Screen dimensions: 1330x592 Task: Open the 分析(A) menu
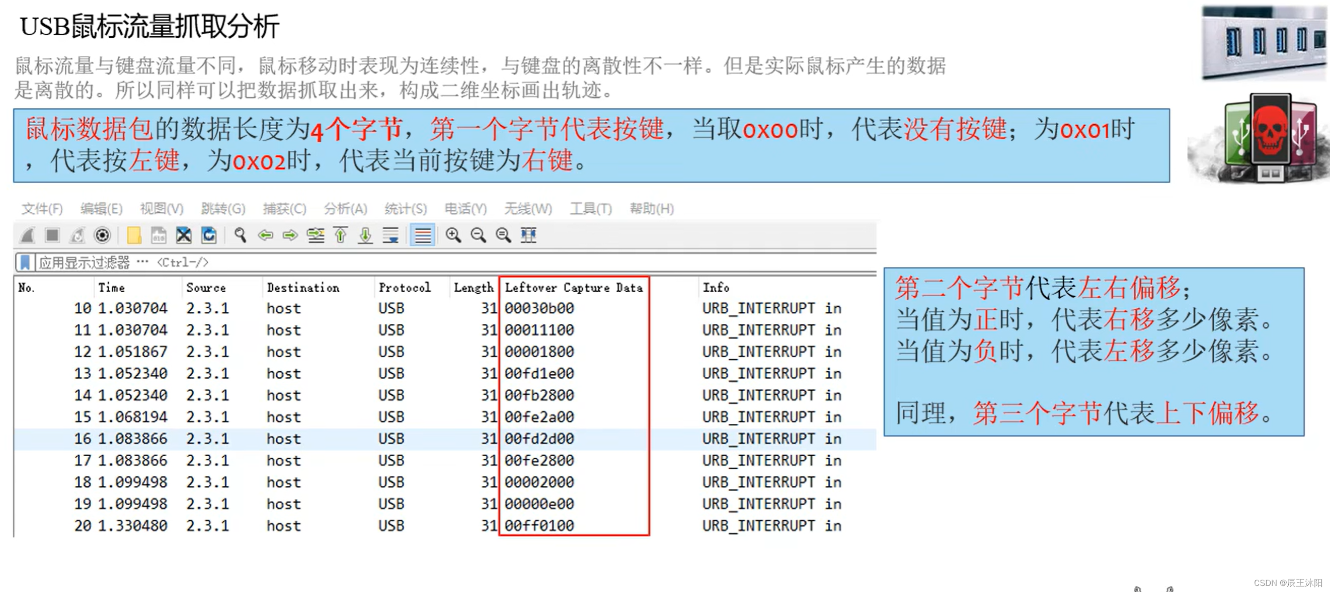pyautogui.click(x=345, y=209)
